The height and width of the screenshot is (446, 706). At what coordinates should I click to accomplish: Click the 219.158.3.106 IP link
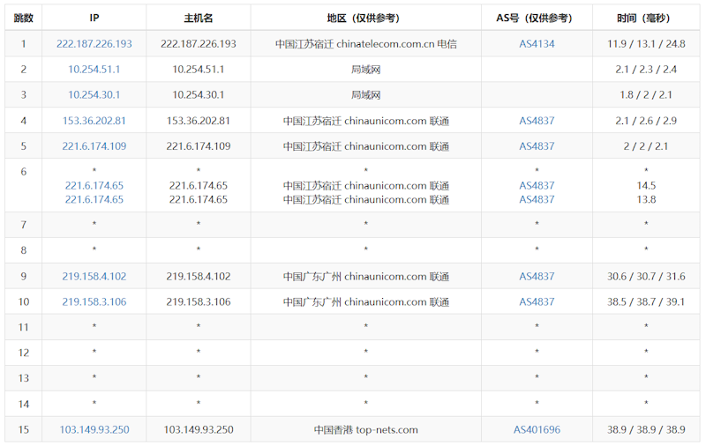coord(94,301)
